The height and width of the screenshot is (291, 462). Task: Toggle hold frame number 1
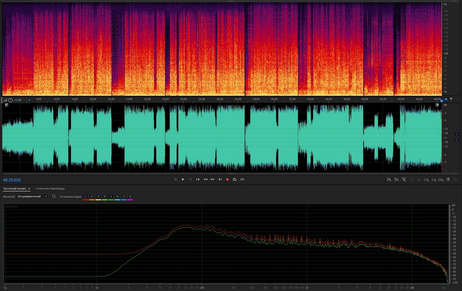pos(85,196)
